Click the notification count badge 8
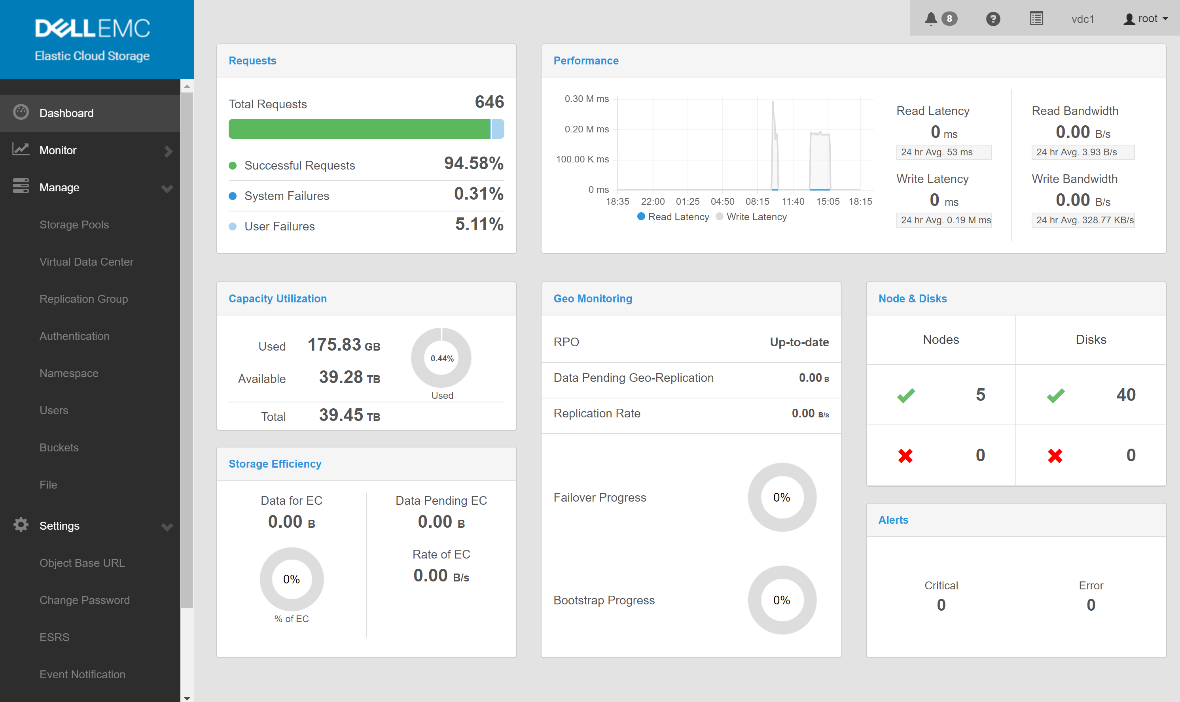Image resolution: width=1180 pixels, height=702 pixels. (949, 19)
